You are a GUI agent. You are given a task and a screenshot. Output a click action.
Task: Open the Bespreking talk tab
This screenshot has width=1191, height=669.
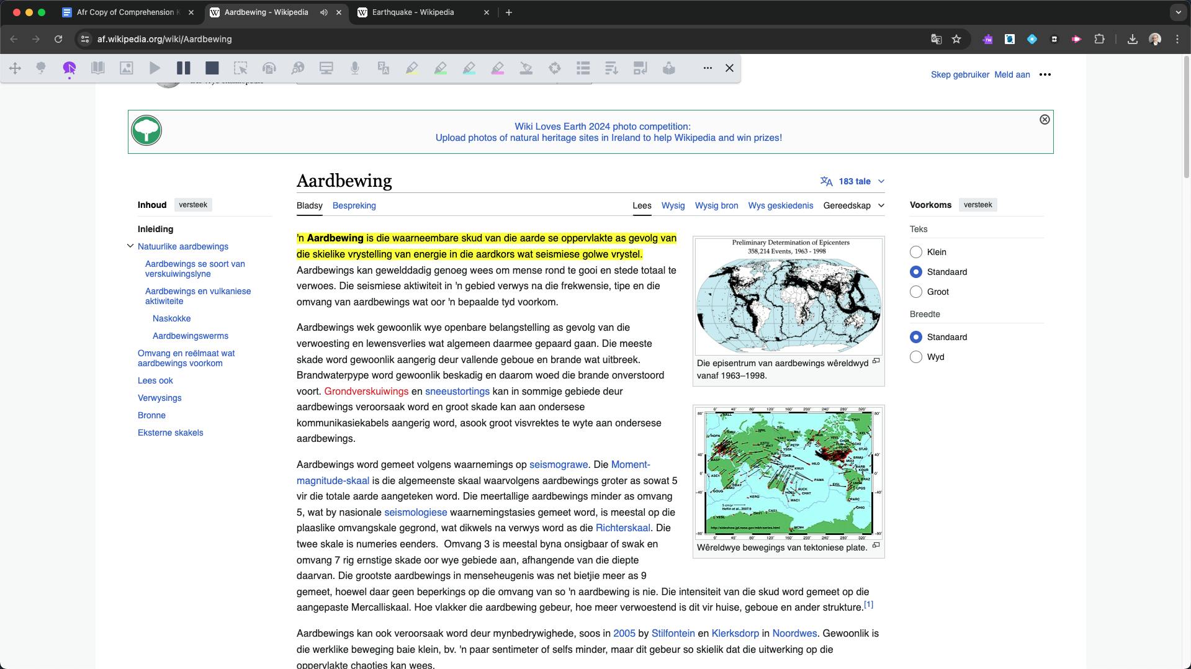point(354,205)
